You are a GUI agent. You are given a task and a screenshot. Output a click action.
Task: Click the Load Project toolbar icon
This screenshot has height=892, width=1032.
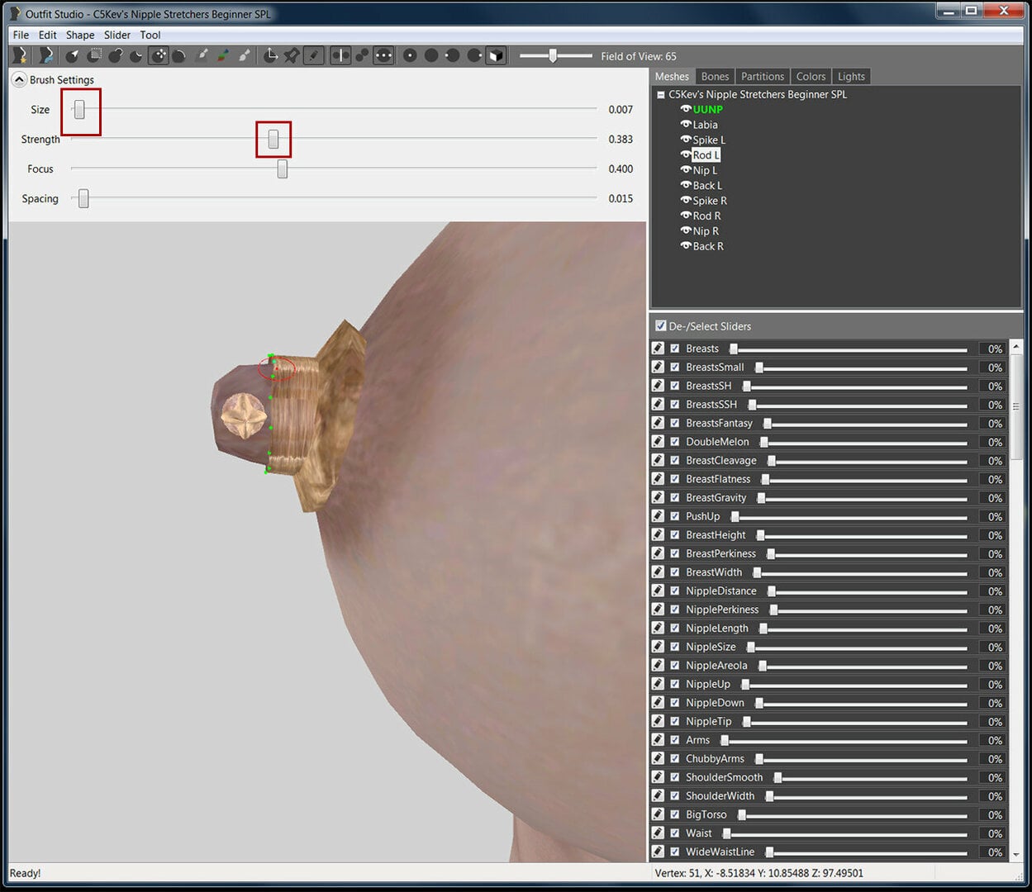(46, 55)
